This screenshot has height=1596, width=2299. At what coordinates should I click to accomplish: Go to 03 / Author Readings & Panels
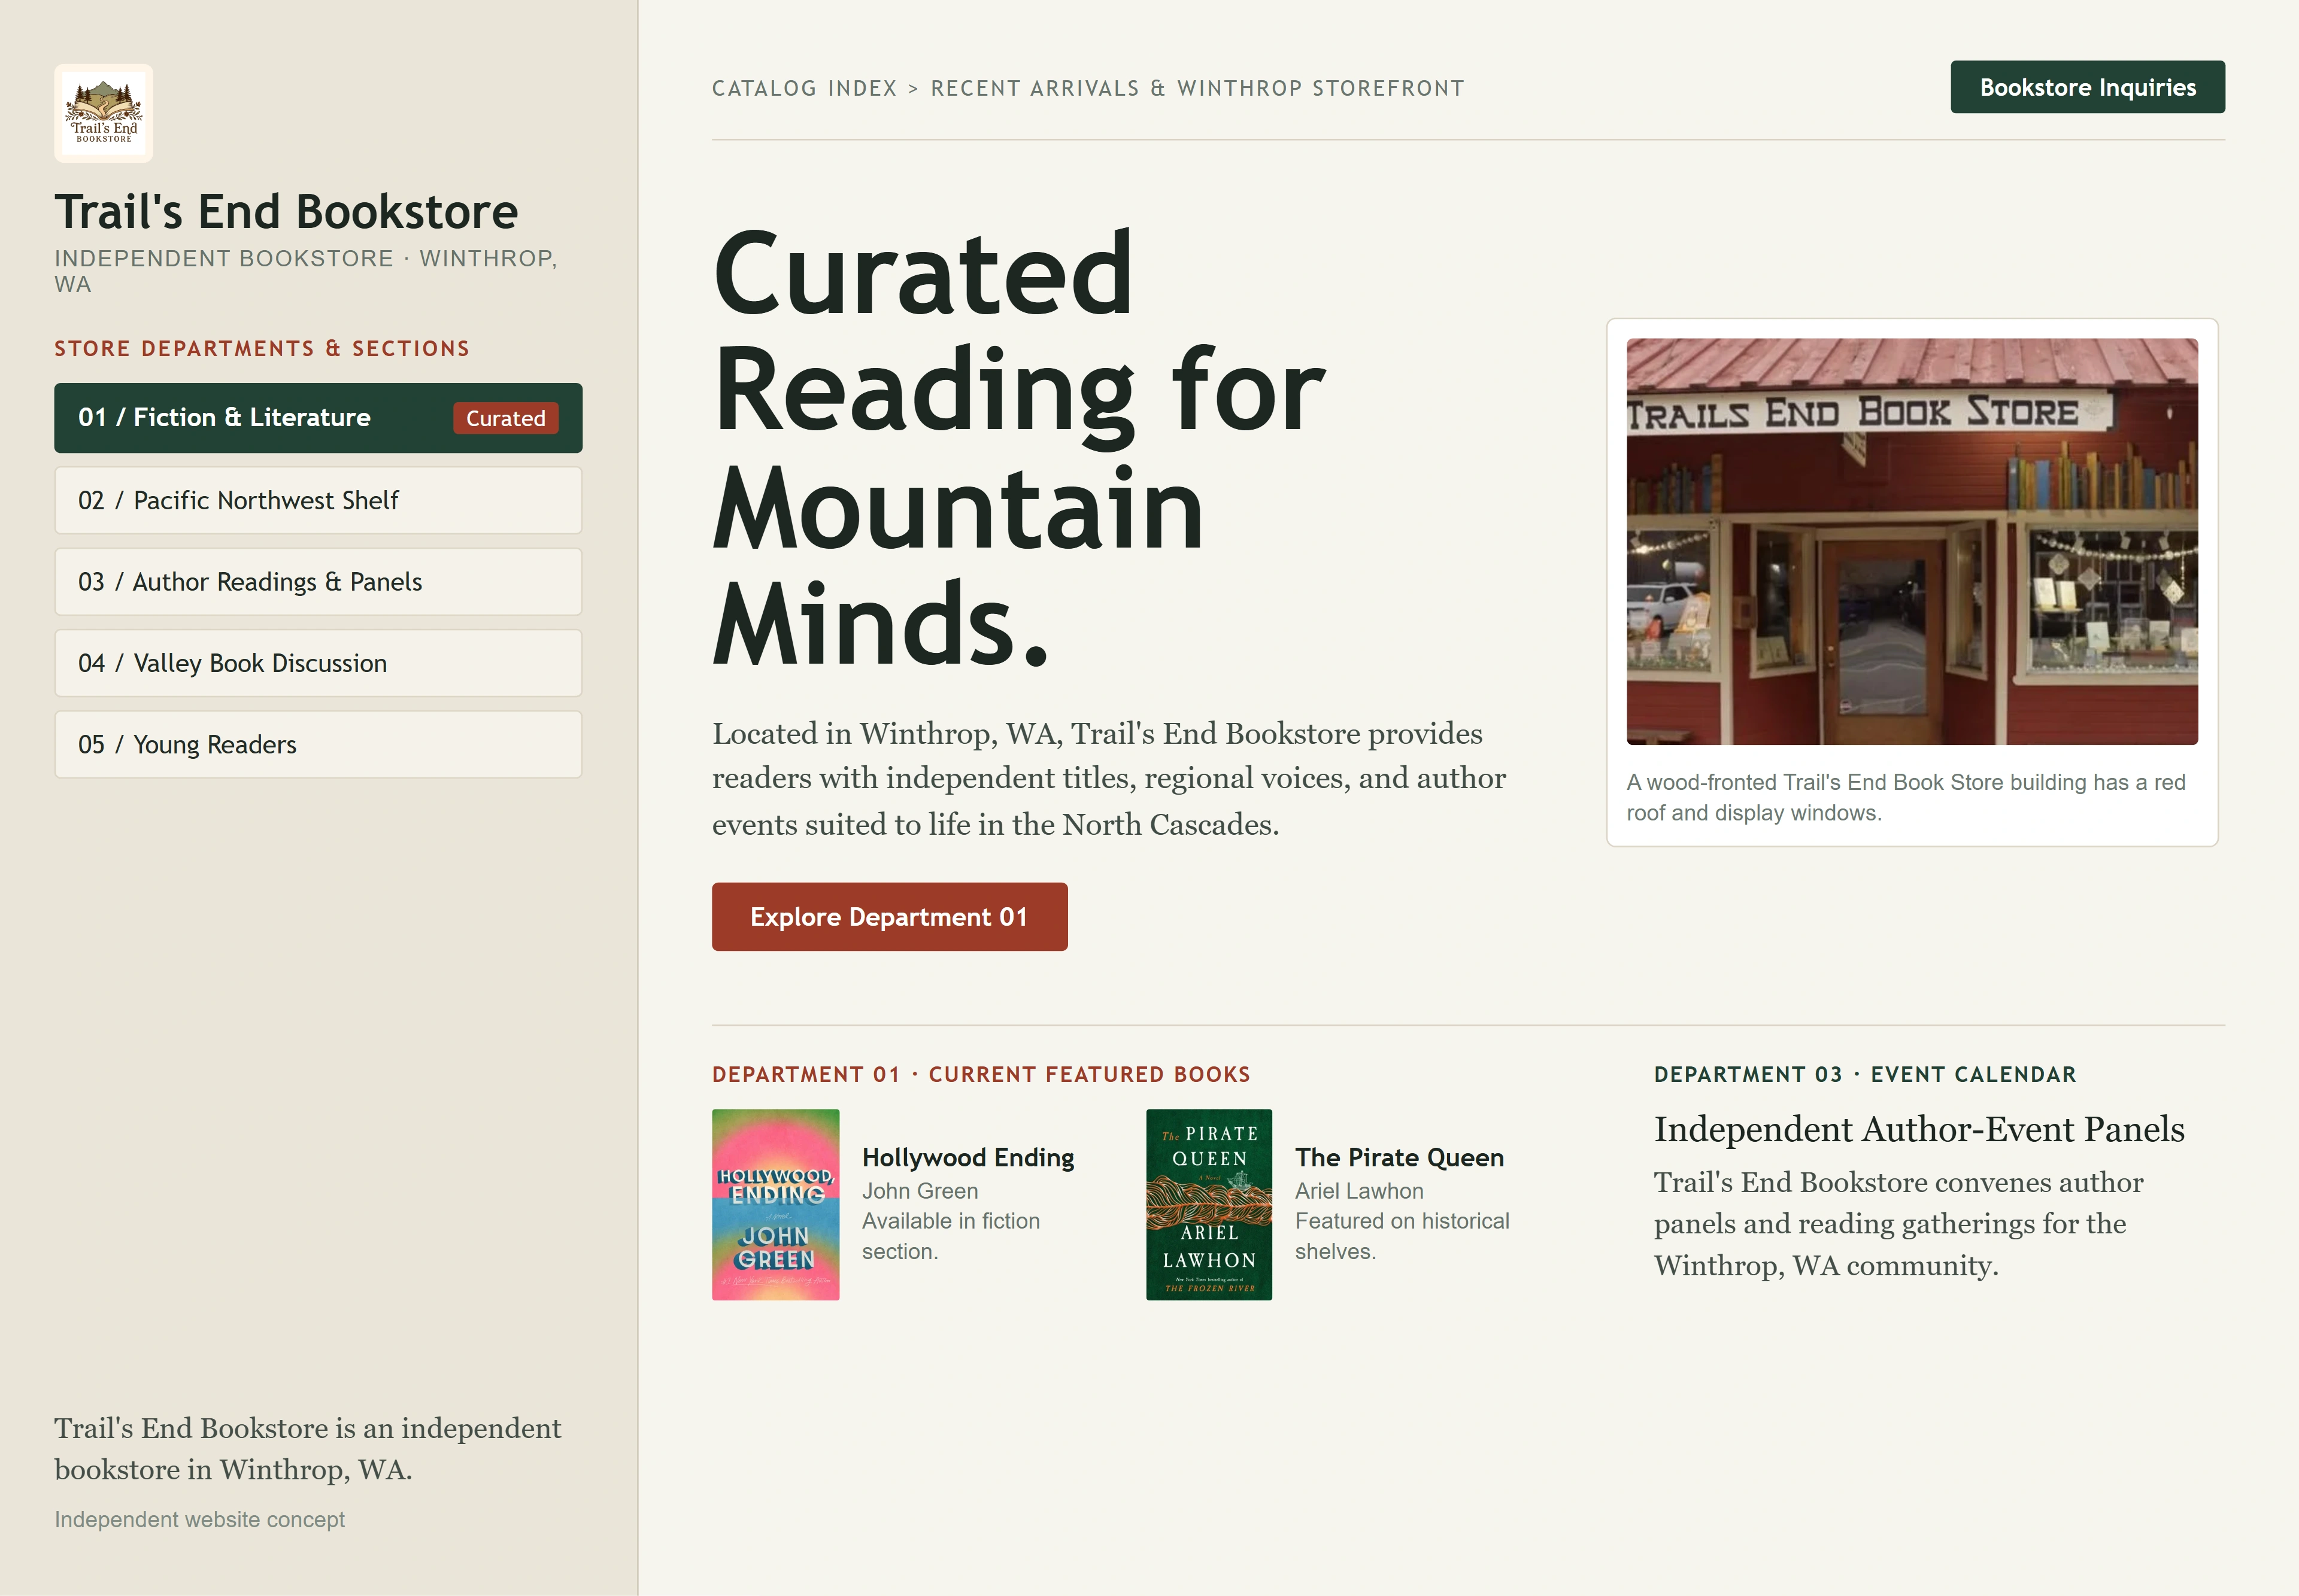[318, 582]
